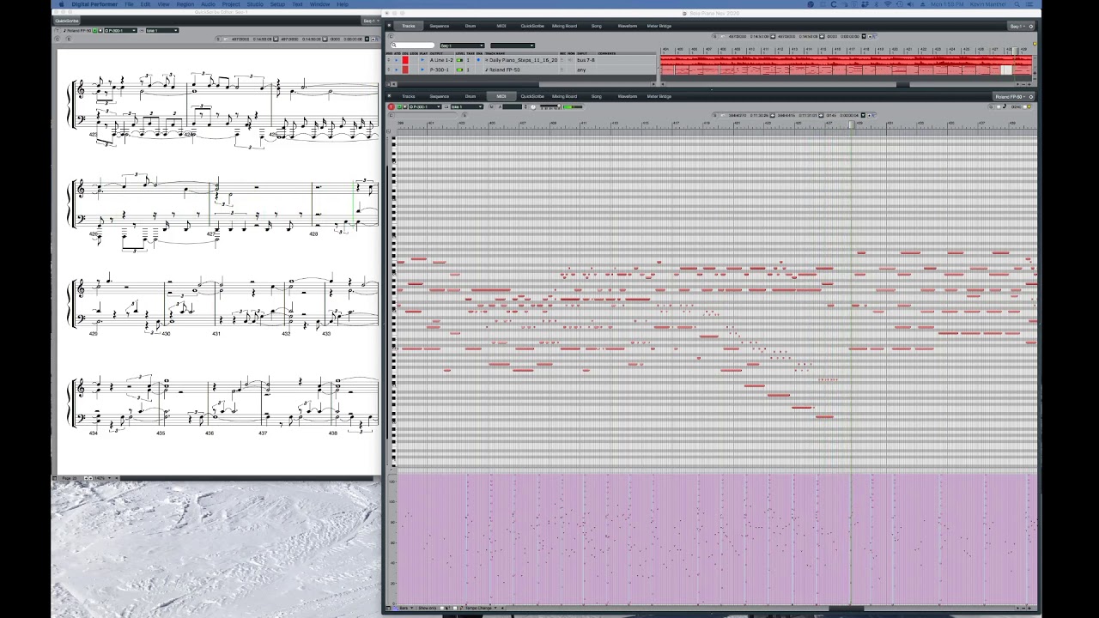Select Song tab in lower MIDI panel
Image resolution: width=1099 pixels, height=618 pixels.
click(596, 96)
